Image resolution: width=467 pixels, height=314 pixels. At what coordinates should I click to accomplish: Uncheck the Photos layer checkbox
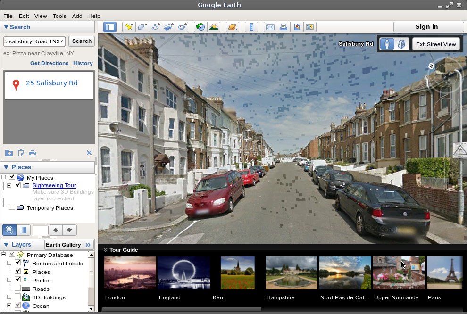(17, 280)
